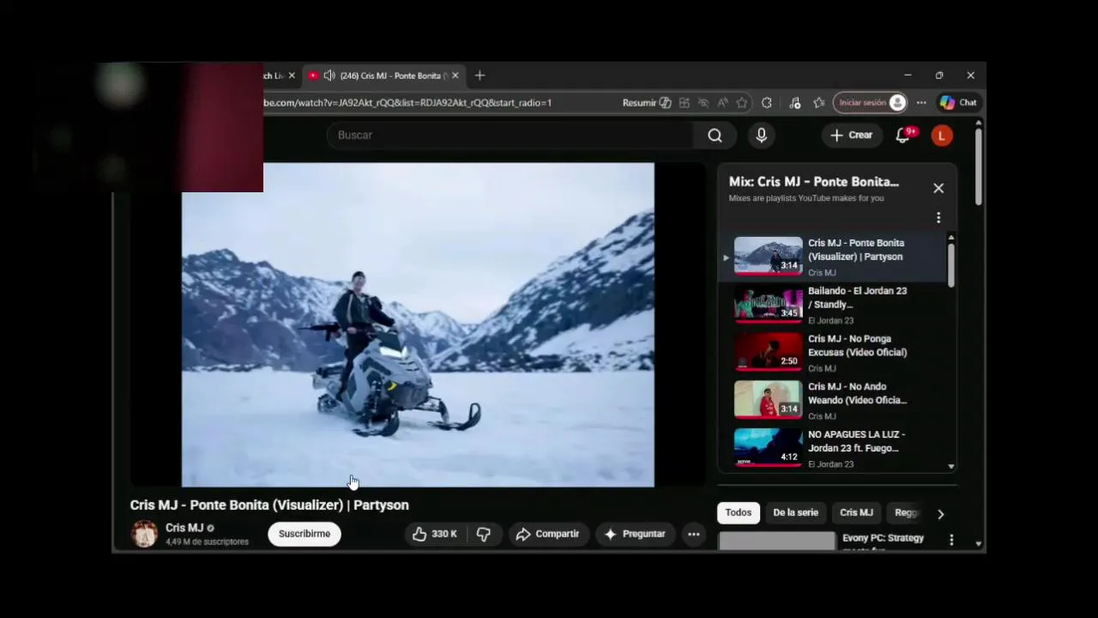Share the video via Compartir
Screen dimensions: 1098x618
pos(547,534)
